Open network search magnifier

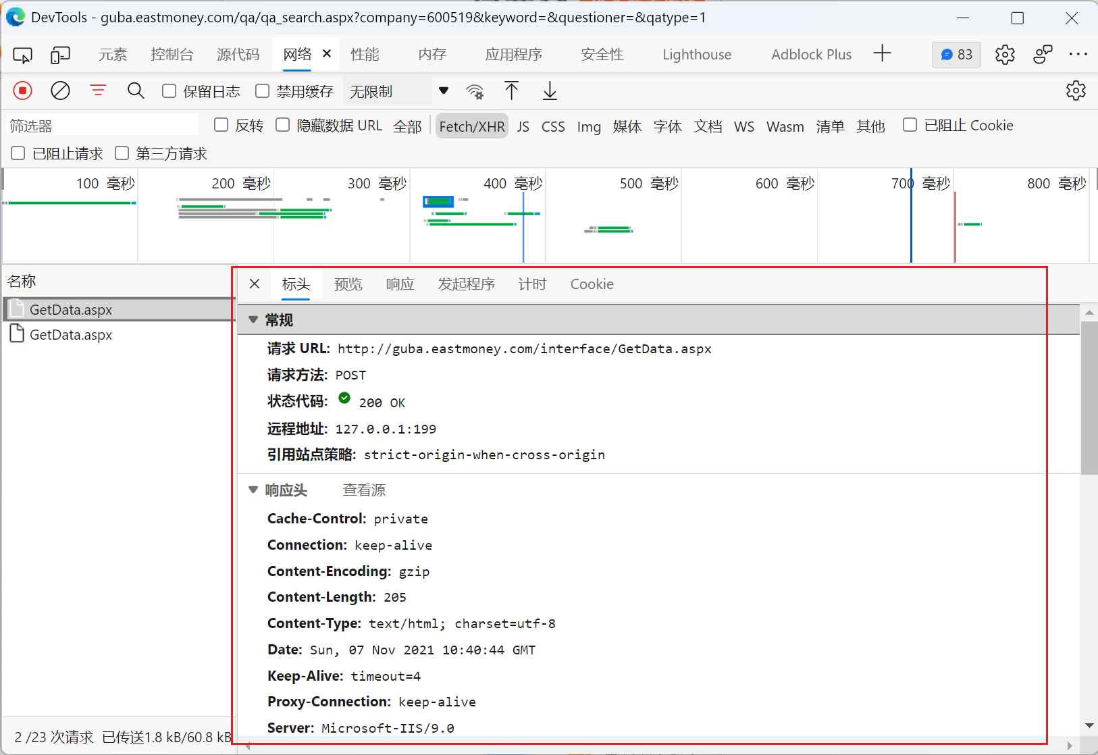136,90
